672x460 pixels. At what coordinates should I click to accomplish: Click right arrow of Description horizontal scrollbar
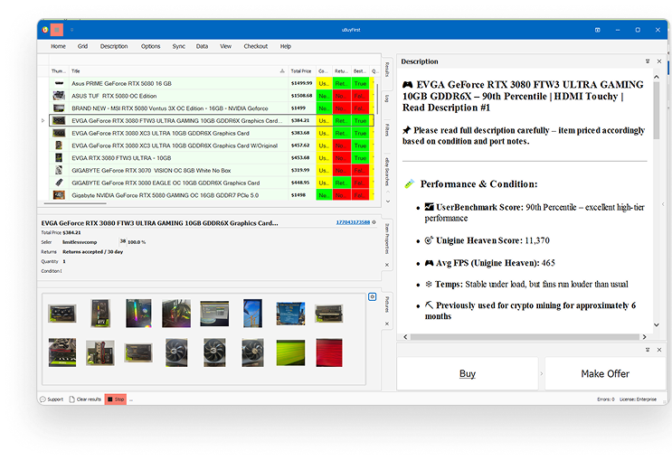644,337
